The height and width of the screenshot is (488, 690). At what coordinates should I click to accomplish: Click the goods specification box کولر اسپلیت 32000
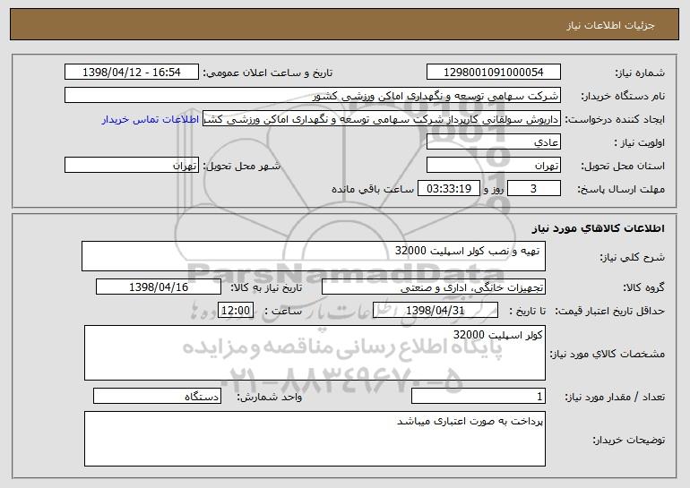click(315, 353)
